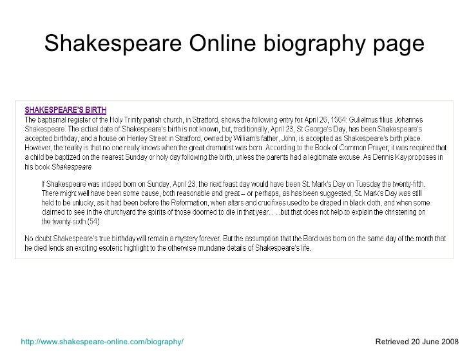
Task: Click the 'Retrieved 20 June 2008' text
Action: click(x=417, y=342)
